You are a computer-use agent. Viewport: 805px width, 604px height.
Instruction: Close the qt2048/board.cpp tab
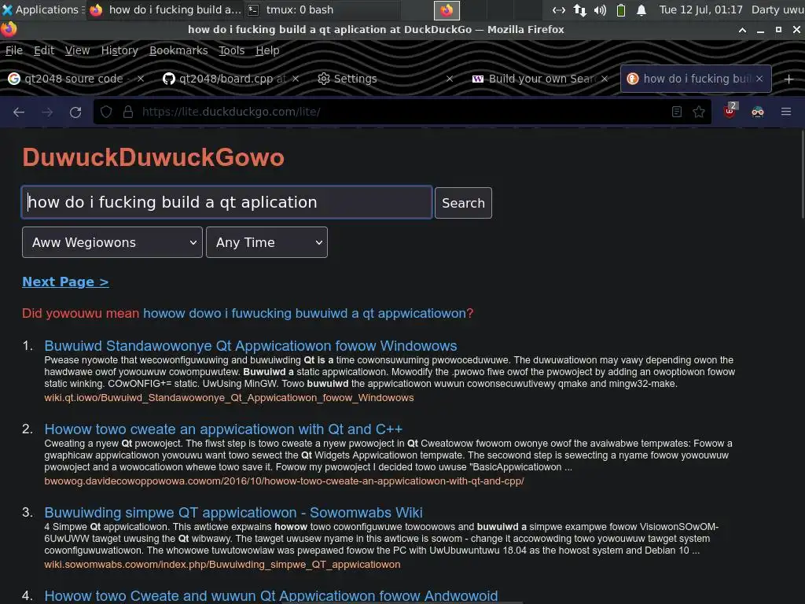[x=296, y=79]
